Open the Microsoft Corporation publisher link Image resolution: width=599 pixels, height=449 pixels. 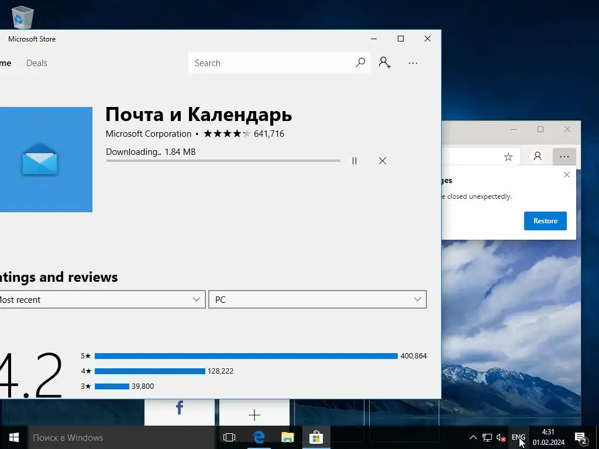[149, 134]
